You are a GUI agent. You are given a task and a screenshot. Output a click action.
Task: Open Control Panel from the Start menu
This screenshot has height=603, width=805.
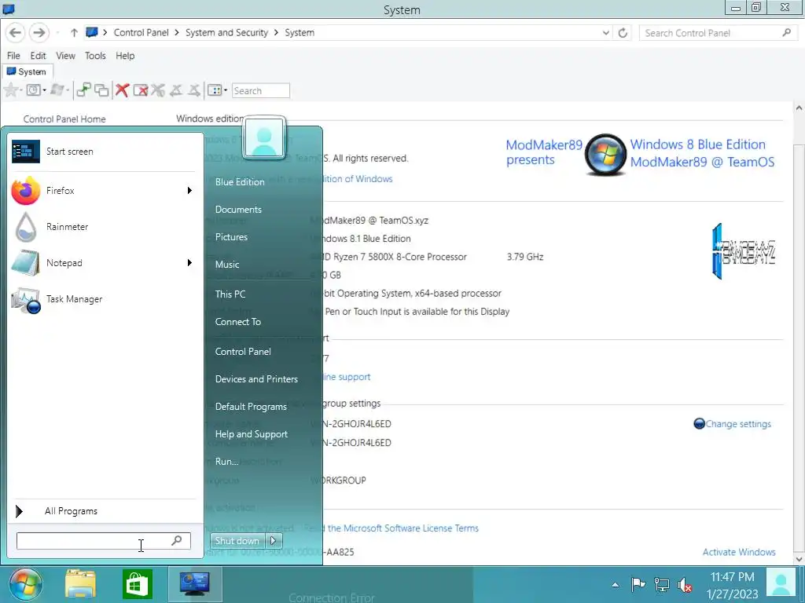(x=243, y=352)
